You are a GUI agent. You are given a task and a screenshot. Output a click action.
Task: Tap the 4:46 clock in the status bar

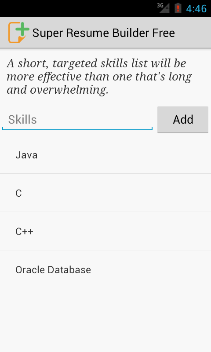click(x=196, y=8)
